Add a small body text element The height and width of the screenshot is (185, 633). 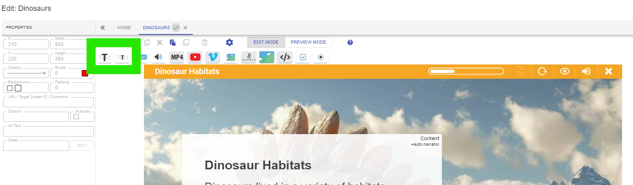(x=122, y=57)
